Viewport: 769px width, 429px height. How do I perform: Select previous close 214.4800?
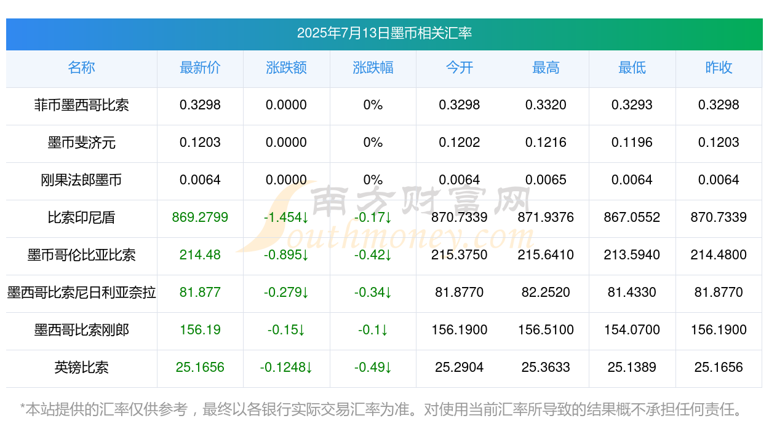(x=719, y=255)
